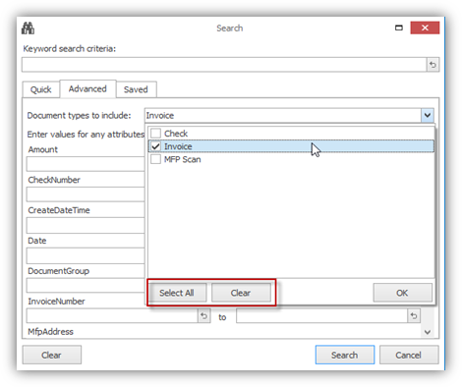Collapse the document types dropdown arrow
Viewport: 462px width, 387px height.
pos(428,115)
